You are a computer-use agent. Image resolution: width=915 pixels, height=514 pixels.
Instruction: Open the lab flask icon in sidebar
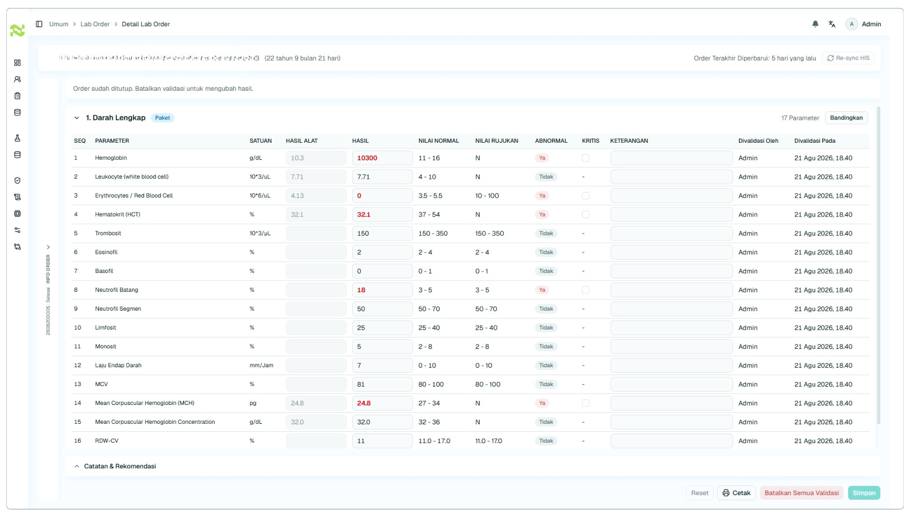click(x=17, y=138)
